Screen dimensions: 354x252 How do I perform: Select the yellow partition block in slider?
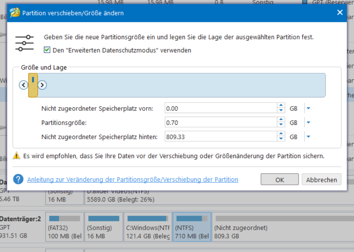33,85
